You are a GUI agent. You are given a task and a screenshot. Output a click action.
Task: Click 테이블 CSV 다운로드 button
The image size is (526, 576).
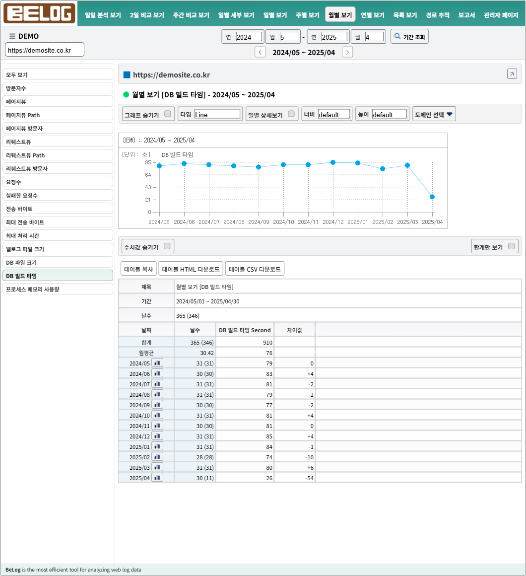[255, 269]
